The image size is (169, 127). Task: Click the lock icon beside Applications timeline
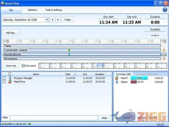tap(164, 55)
